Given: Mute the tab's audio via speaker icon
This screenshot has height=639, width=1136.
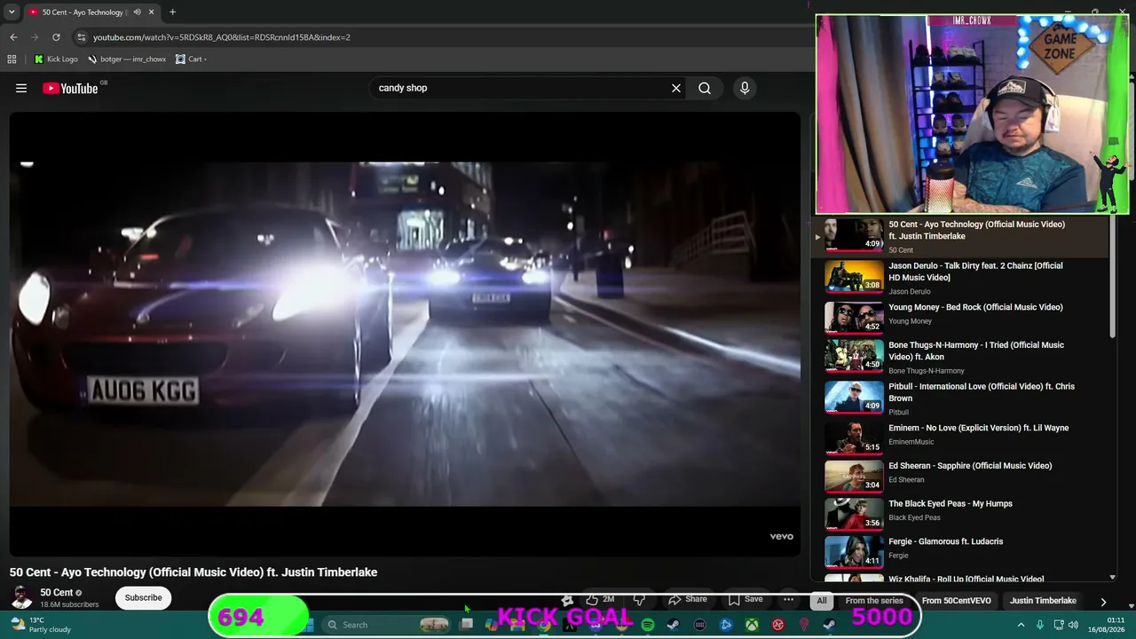Looking at the screenshot, I should point(137,12).
